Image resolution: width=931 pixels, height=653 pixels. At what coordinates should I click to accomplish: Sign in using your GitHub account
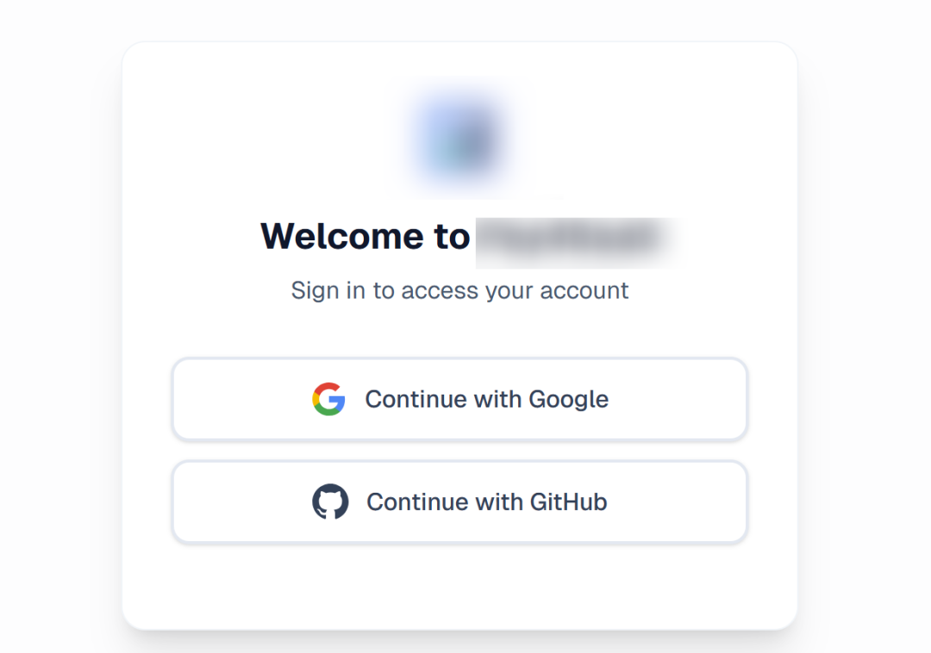[459, 501]
